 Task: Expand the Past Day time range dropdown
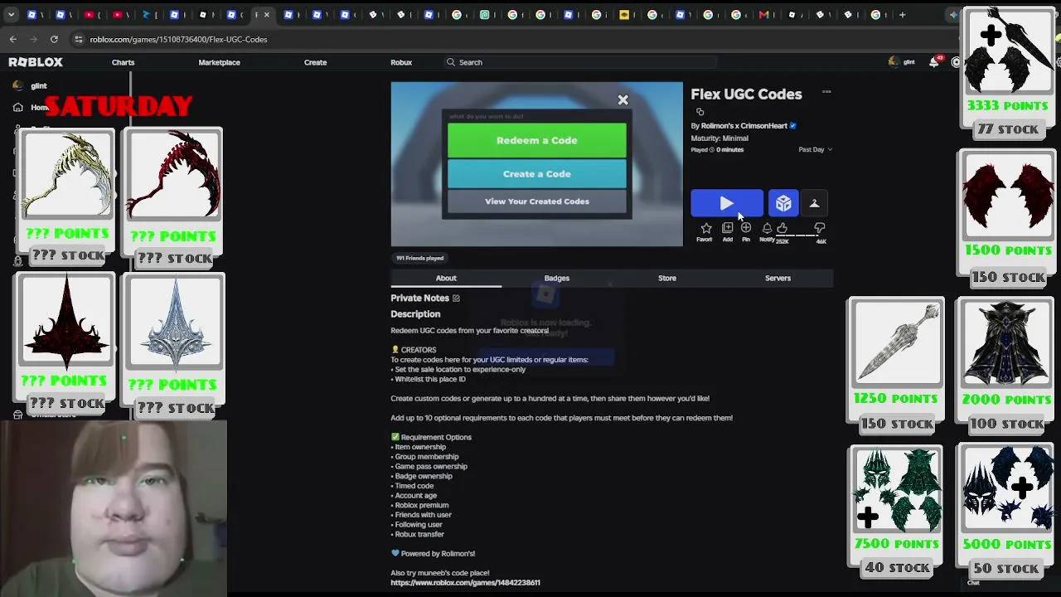(815, 150)
